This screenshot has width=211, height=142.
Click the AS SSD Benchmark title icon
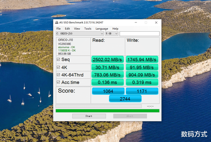(57, 22)
